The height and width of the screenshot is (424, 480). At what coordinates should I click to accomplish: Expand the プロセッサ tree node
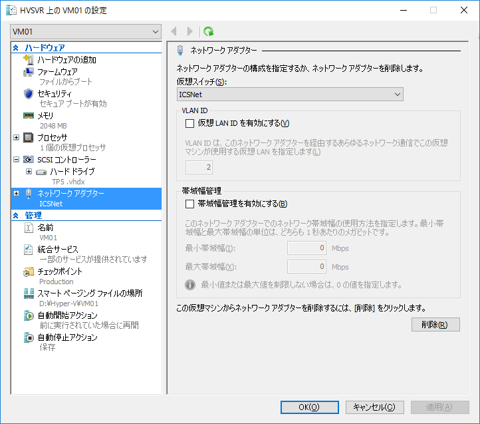pyautogui.click(x=16, y=138)
